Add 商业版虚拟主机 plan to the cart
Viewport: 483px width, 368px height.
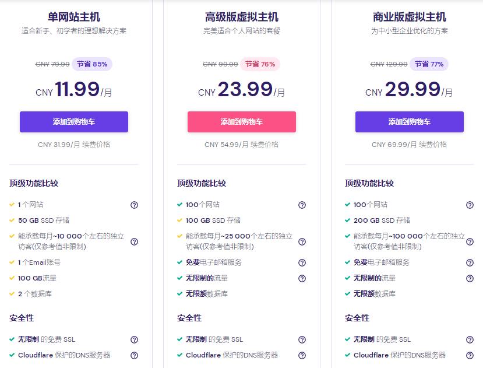pyautogui.click(x=410, y=121)
